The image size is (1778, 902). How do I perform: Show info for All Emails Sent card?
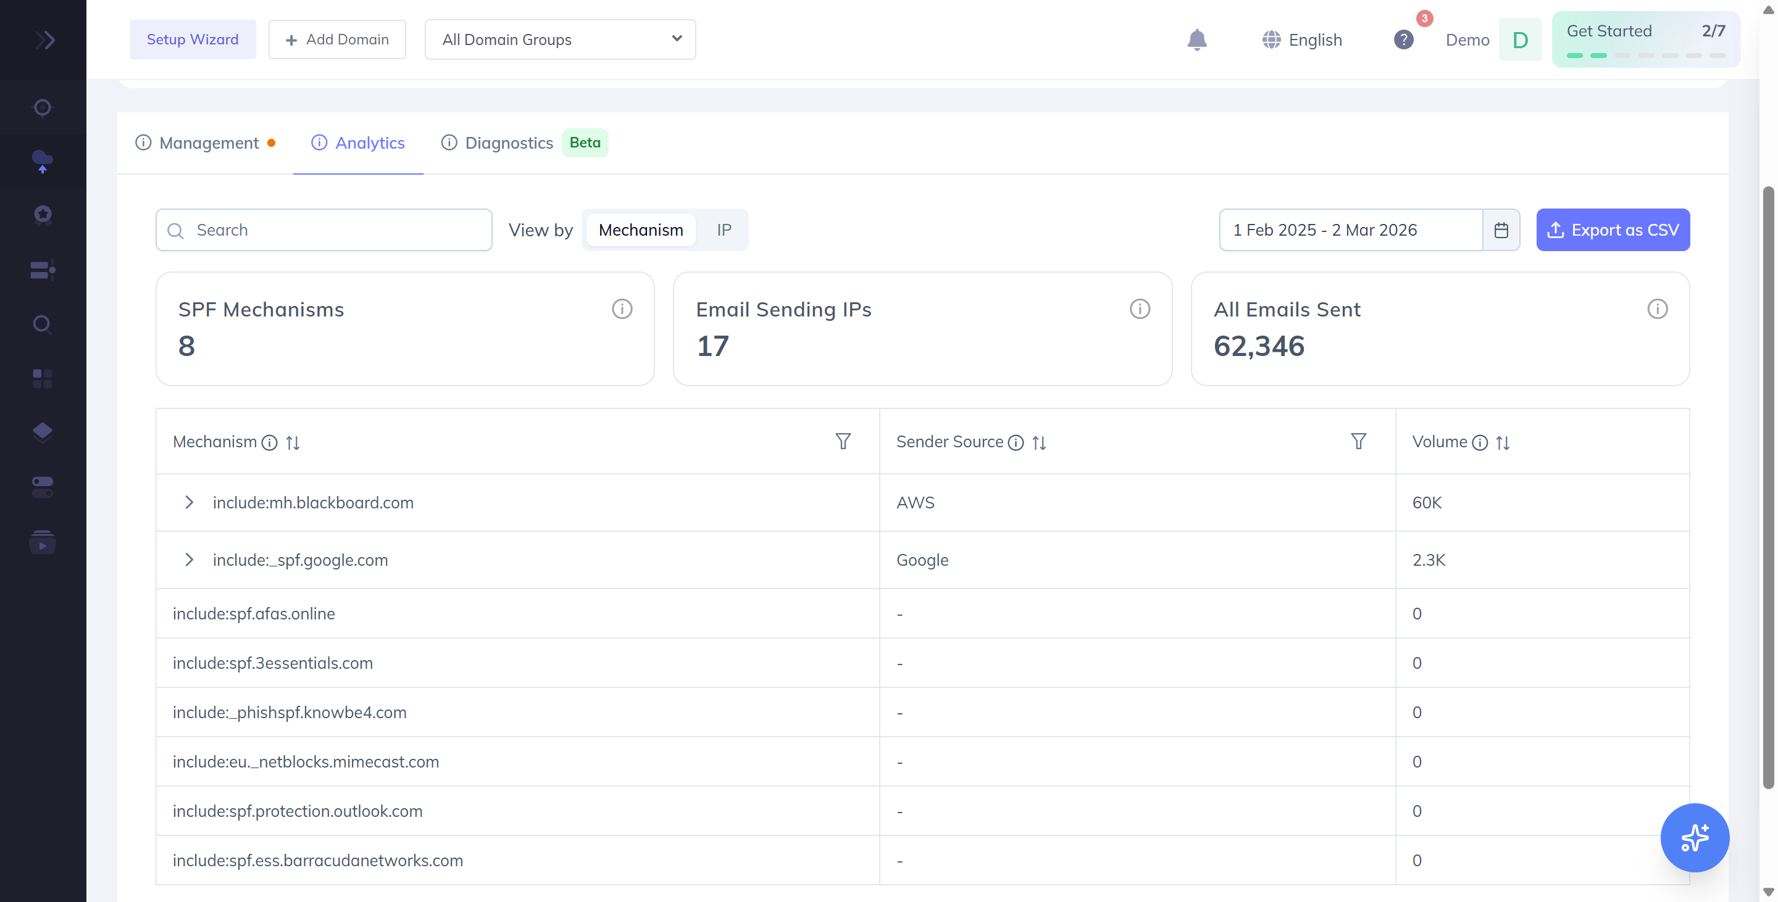click(1657, 309)
